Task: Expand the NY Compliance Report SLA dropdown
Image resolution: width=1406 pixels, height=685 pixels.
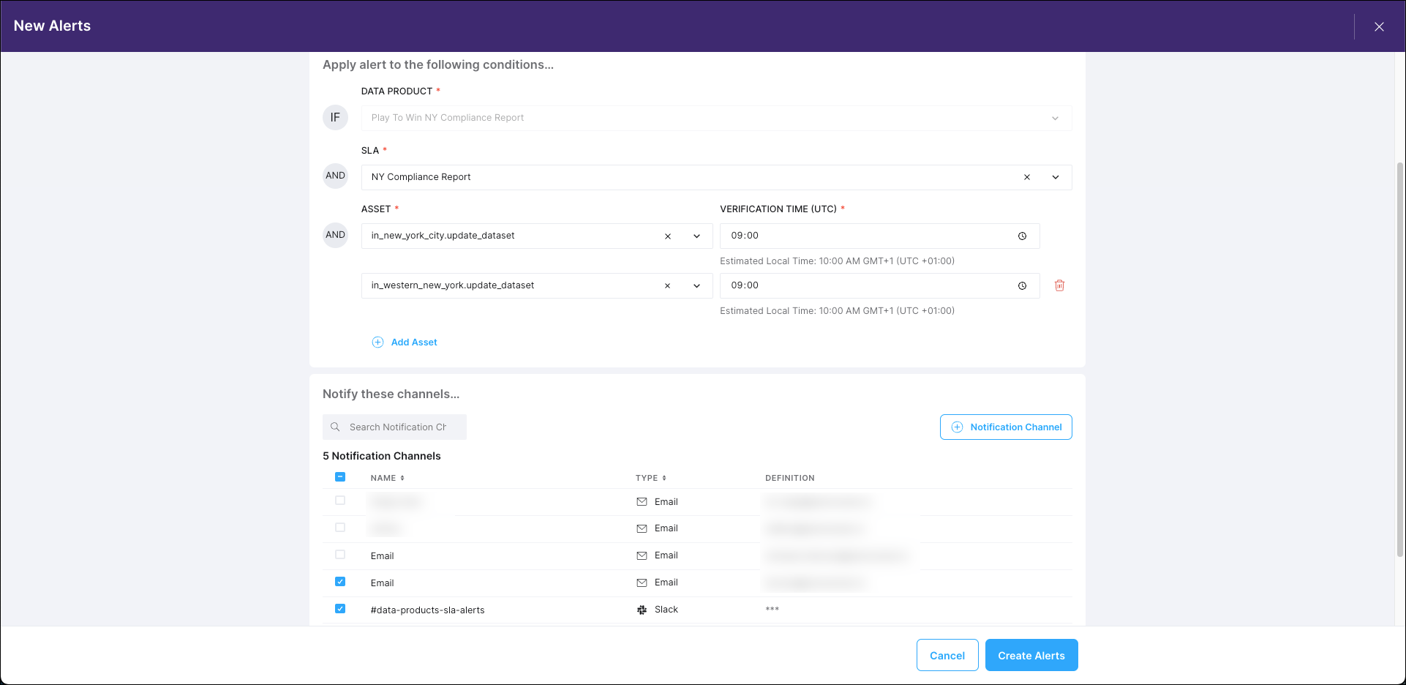Action: tap(1054, 176)
